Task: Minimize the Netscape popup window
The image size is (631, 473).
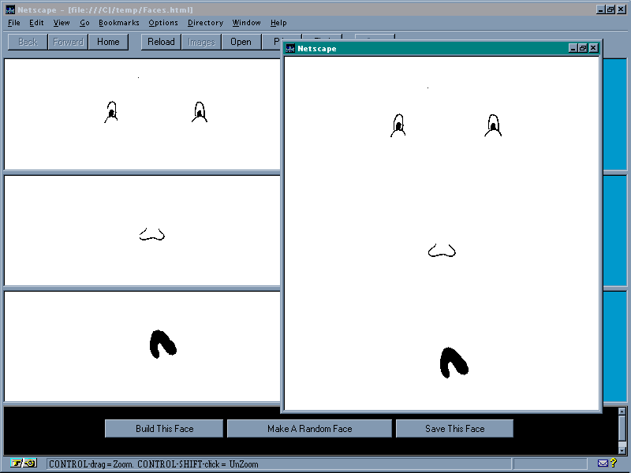Action: click(573, 49)
